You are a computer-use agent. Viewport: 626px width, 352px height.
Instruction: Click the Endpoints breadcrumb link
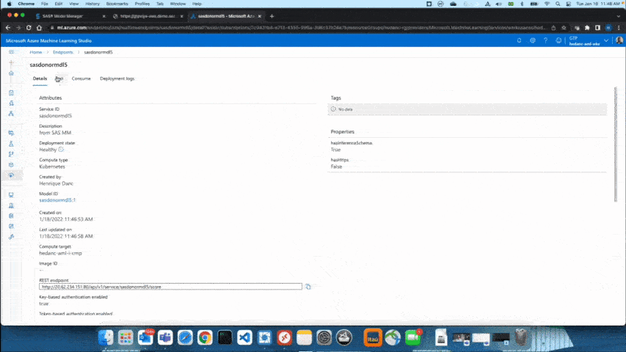(x=63, y=52)
